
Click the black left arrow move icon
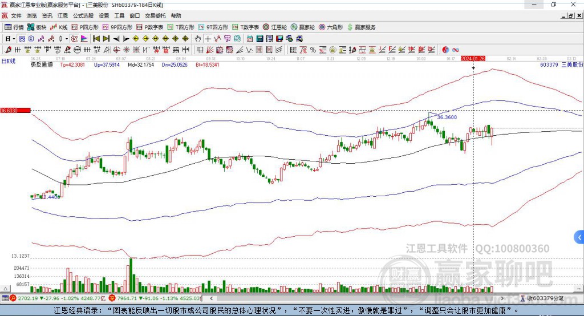(x=116, y=39)
